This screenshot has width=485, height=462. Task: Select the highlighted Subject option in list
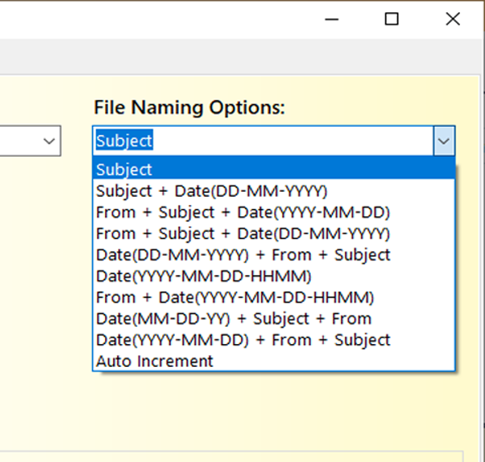pos(273,169)
